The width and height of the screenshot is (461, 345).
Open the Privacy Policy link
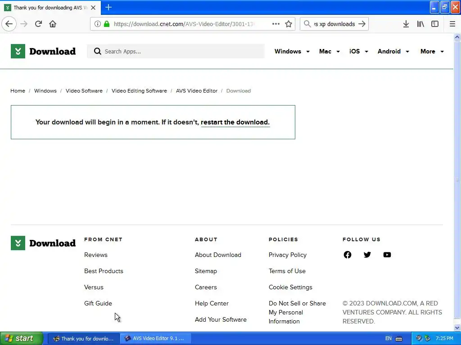pyautogui.click(x=288, y=255)
